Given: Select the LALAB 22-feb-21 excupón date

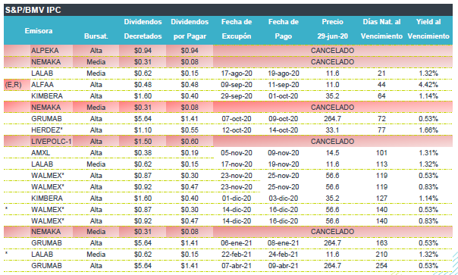Looking at the screenshot, I should point(237,255).
